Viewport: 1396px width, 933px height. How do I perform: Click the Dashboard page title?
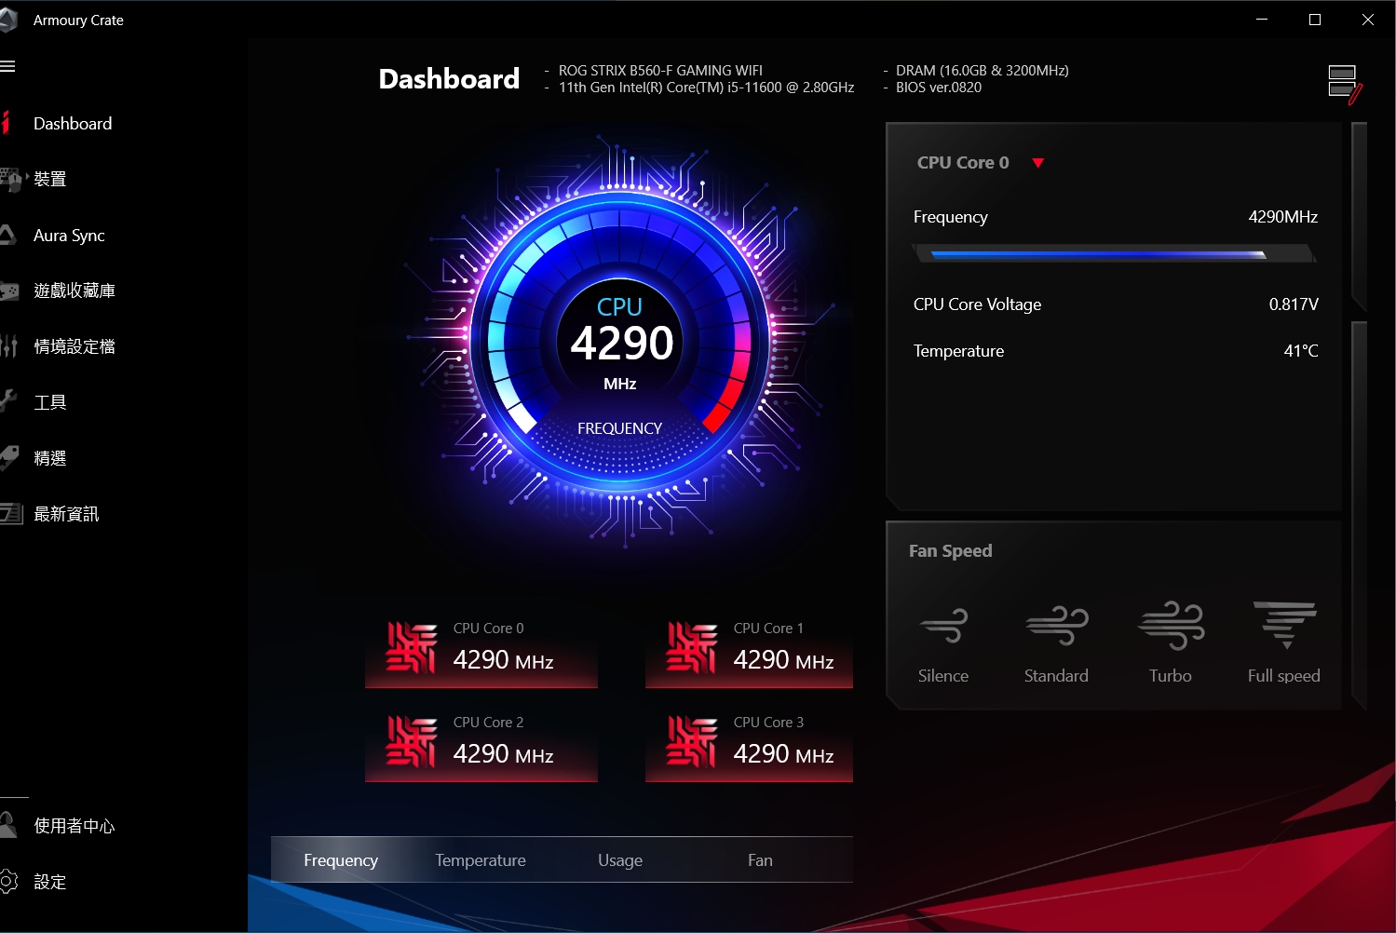point(449,79)
